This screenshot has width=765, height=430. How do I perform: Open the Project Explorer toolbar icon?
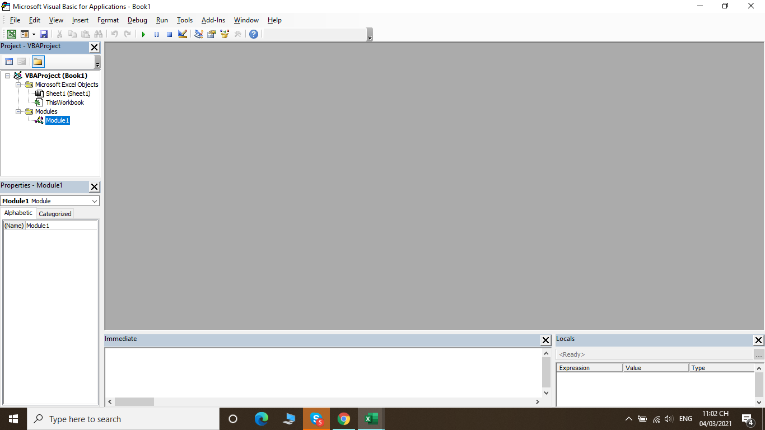pyautogui.click(x=198, y=34)
